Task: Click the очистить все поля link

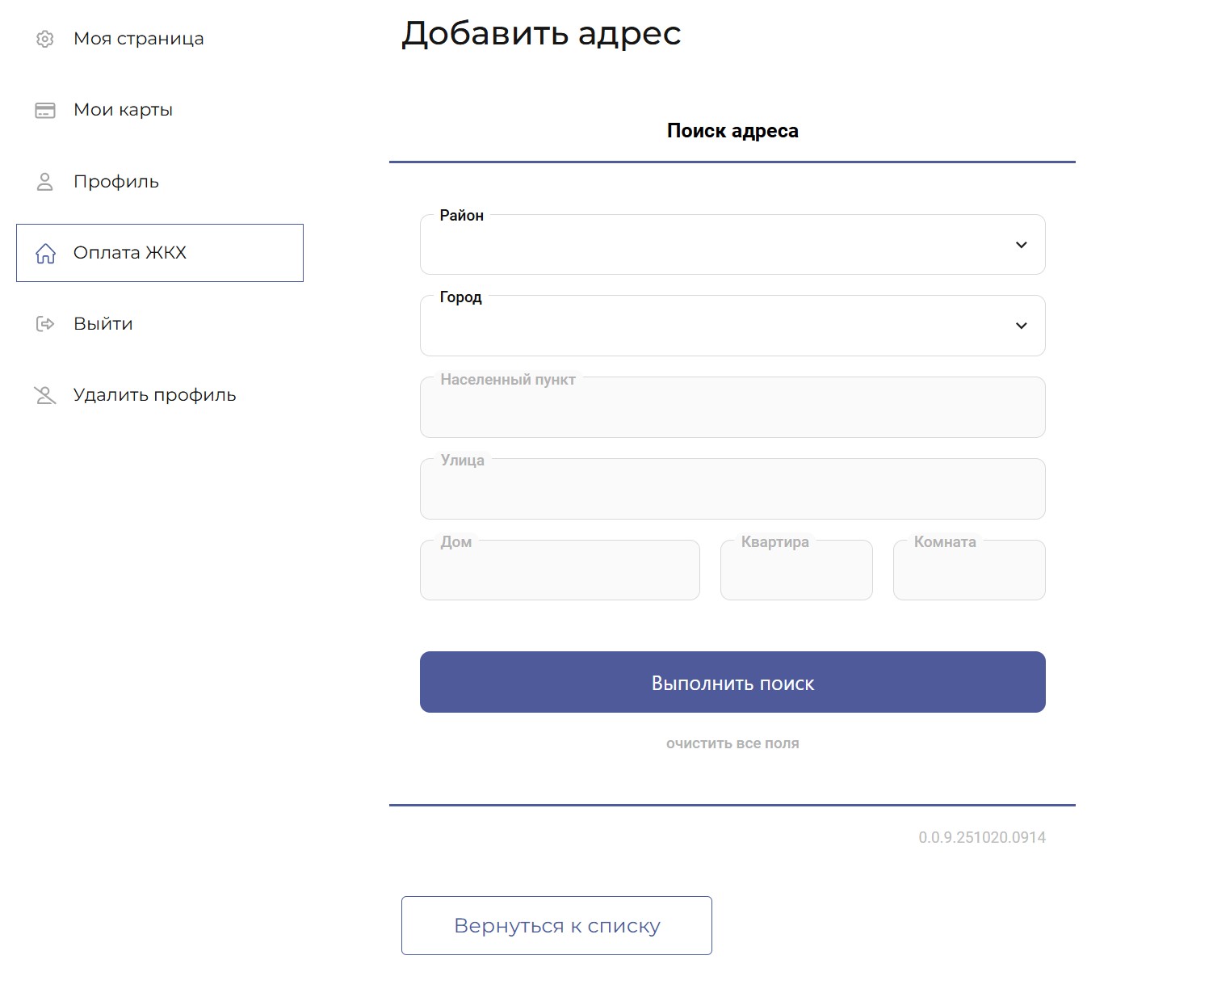Action: (x=732, y=743)
